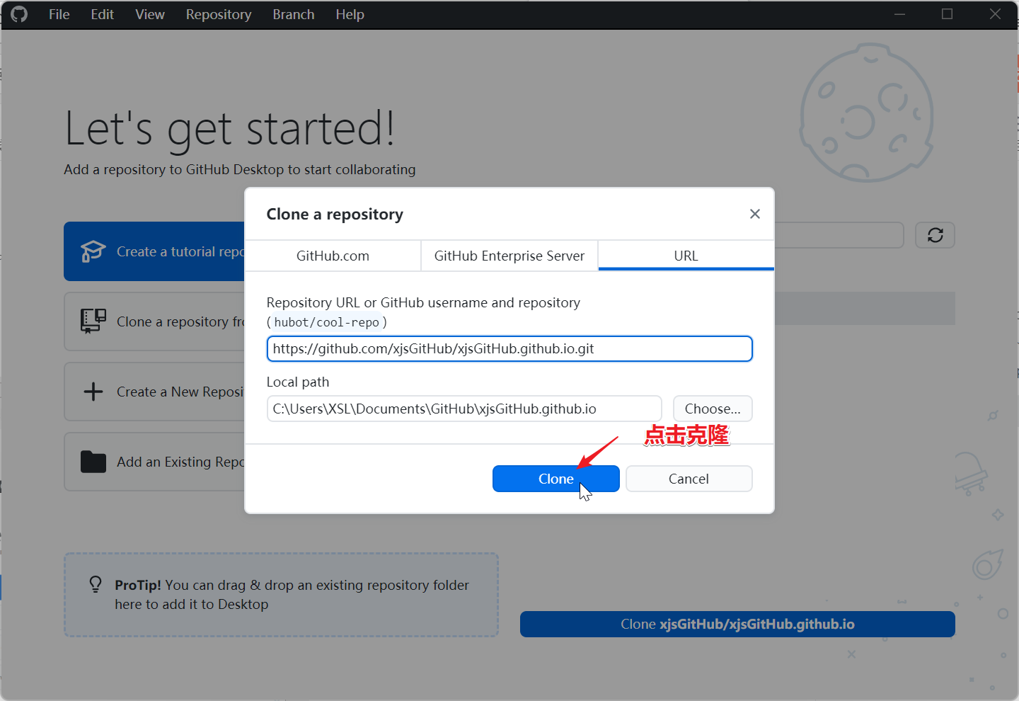Click the graduation cap tutorial icon
The width and height of the screenshot is (1019, 701).
pos(93,251)
